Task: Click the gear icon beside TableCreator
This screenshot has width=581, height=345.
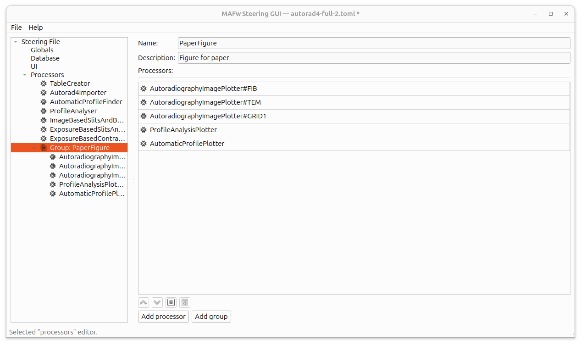Action: [43, 83]
